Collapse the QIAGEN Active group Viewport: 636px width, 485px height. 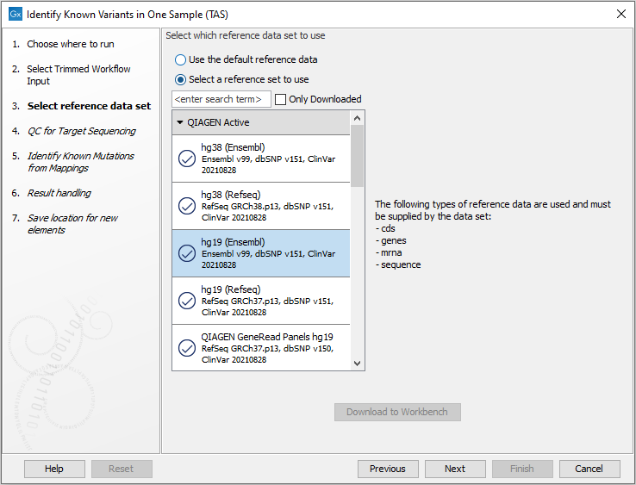[x=180, y=123]
